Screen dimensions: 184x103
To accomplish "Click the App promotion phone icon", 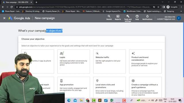I will click(x=61, y=81).
